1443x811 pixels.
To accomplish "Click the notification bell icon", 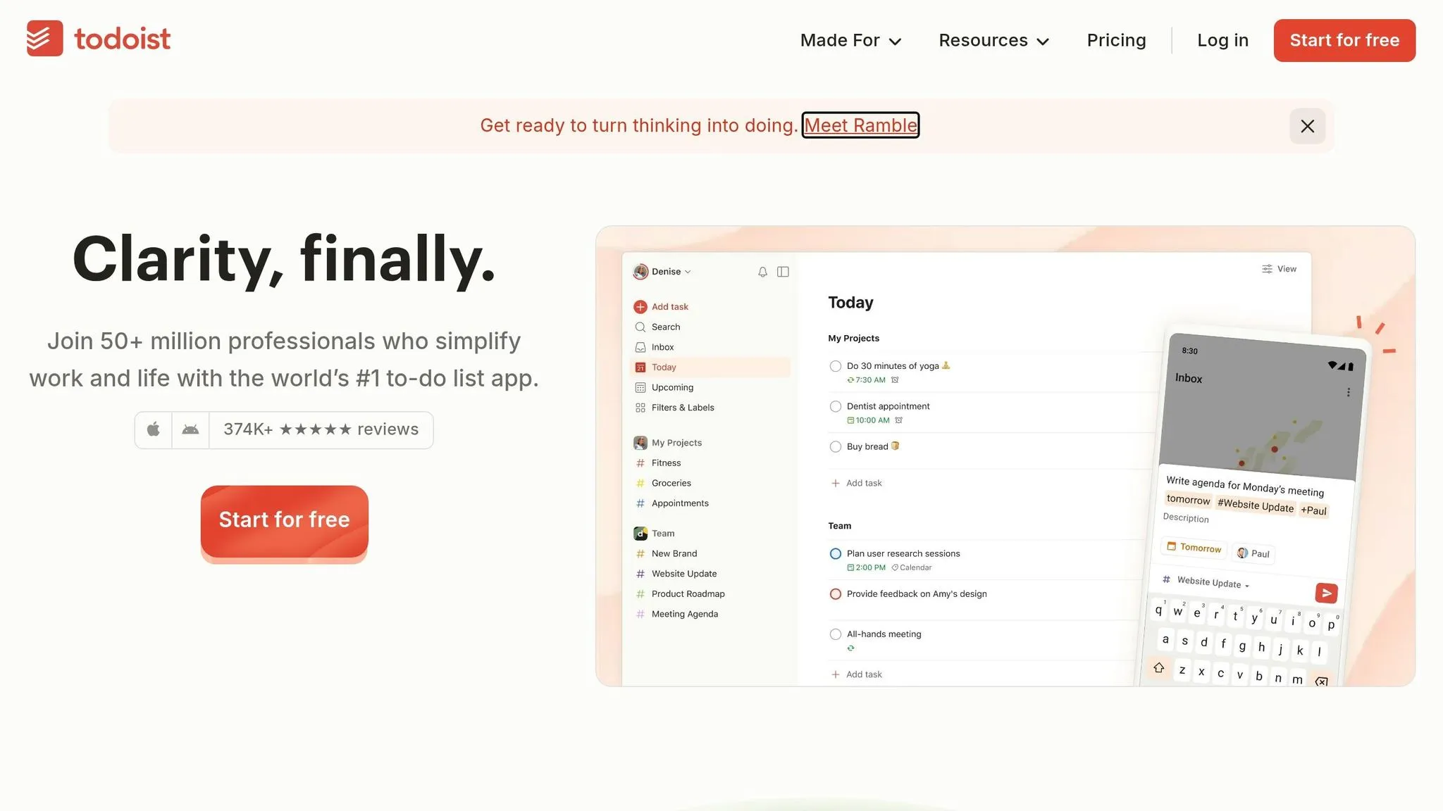I will pyautogui.click(x=762, y=272).
